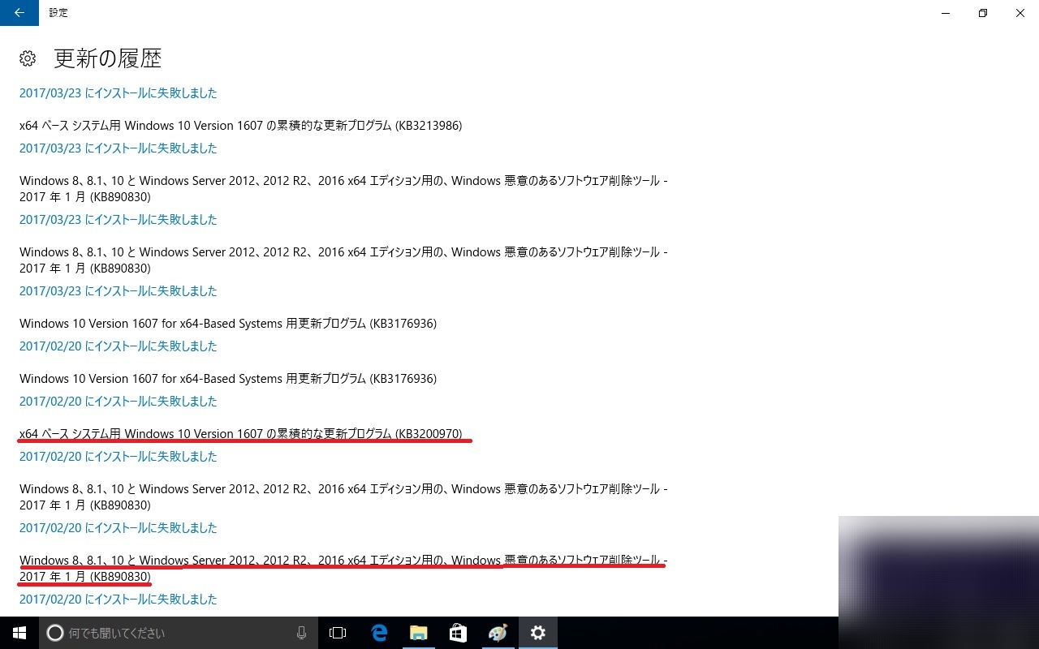Open the failed-install link under KB3200970
1039x649 pixels.
click(119, 457)
